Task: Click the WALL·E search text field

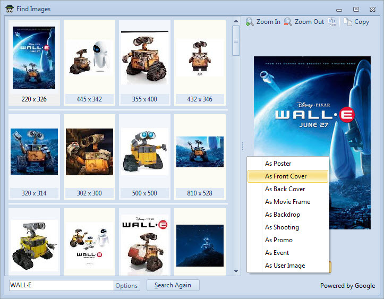Action: [62, 285]
